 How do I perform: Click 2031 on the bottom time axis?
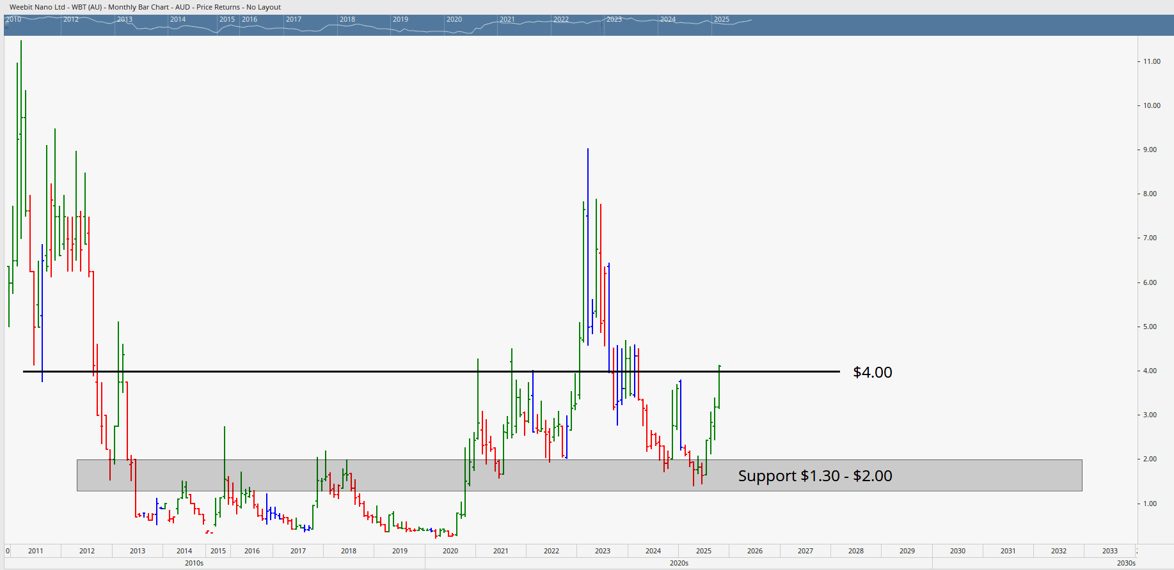coord(1008,551)
